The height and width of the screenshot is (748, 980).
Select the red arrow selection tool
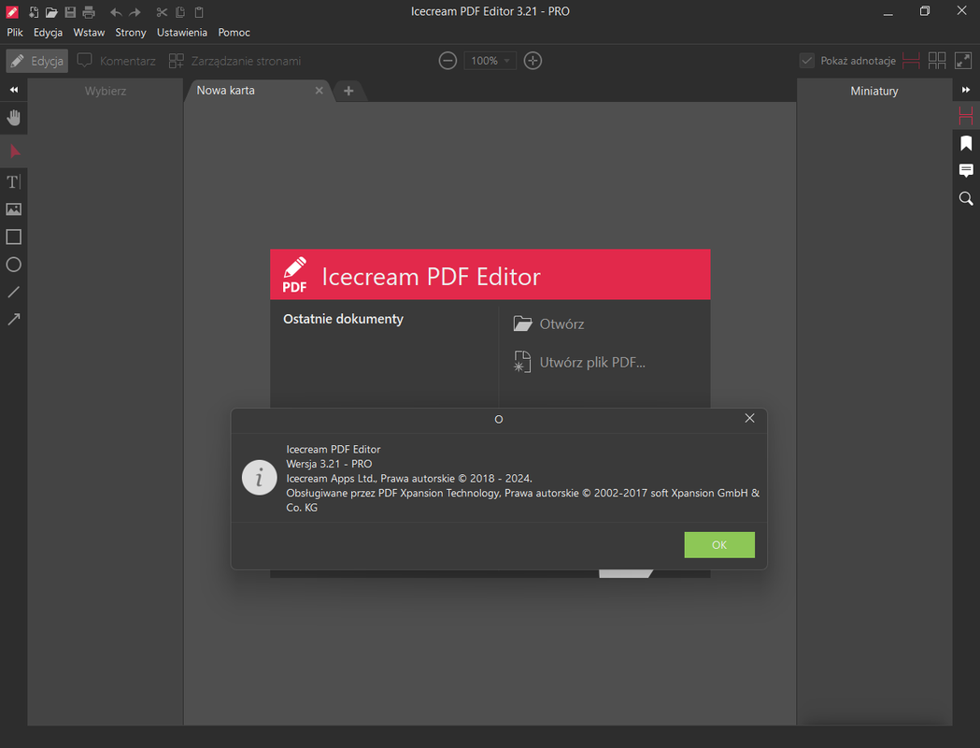pyautogui.click(x=14, y=151)
